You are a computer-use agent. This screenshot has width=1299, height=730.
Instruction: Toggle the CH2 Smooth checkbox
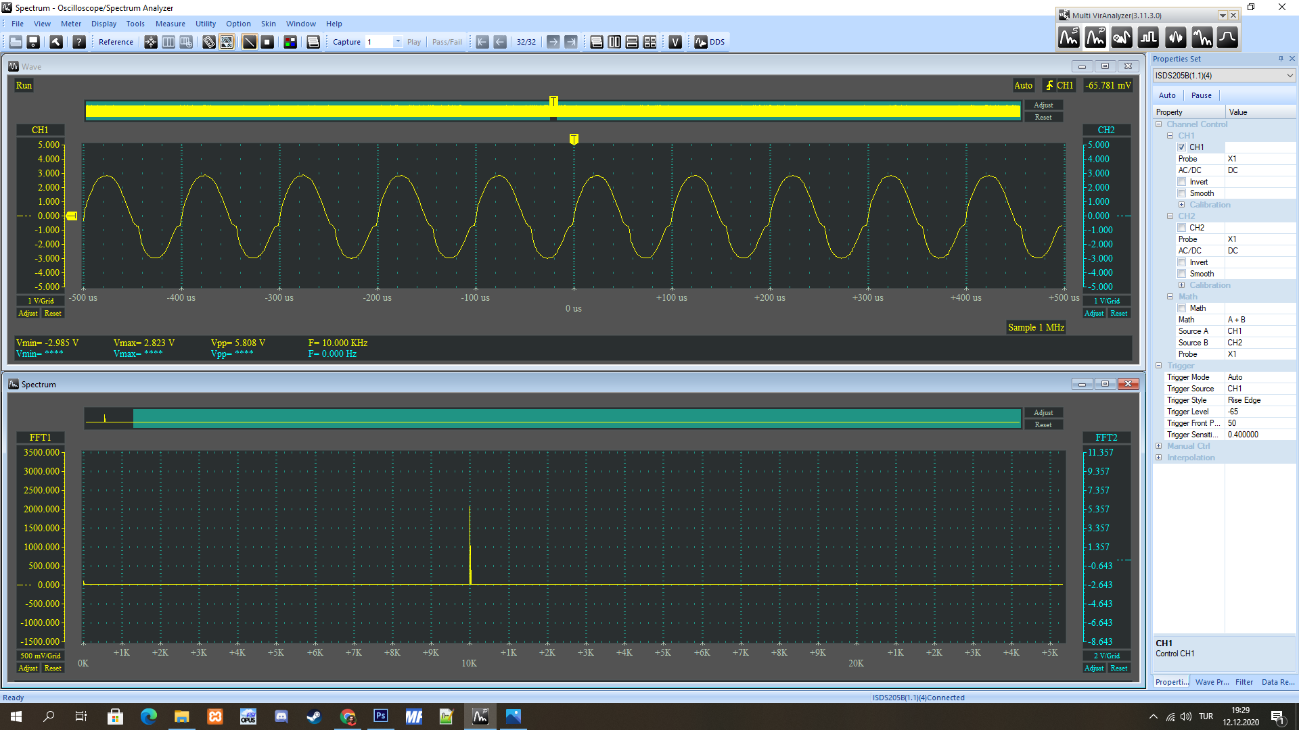coord(1182,274)
